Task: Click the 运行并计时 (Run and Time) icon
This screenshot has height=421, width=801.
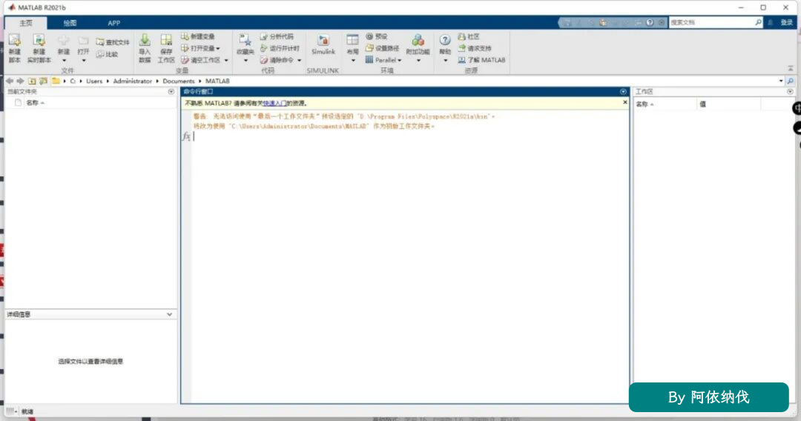Action: 263,48
